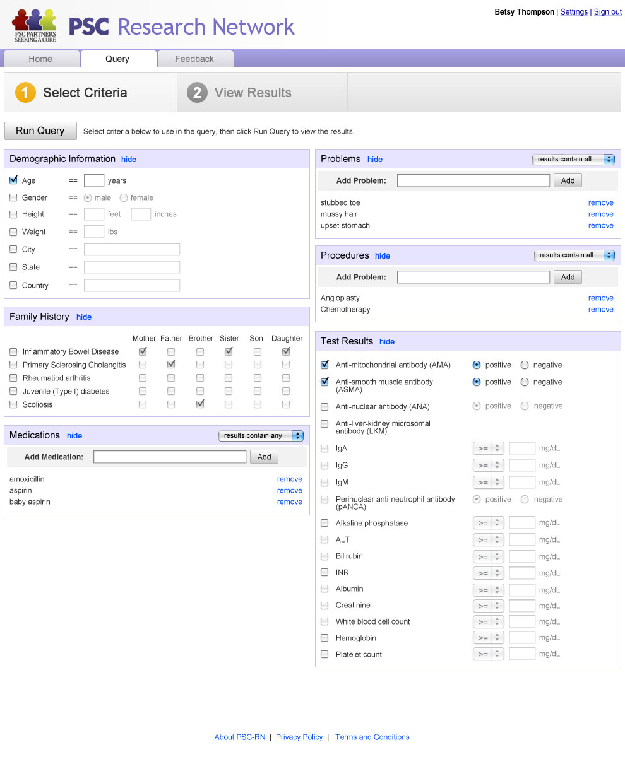
Task: Select negative for Anti-smooth muscle antibody
Action: click(x=525, y=382)
